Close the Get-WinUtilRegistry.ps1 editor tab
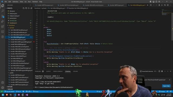The image size is (173, 97). 148,5
